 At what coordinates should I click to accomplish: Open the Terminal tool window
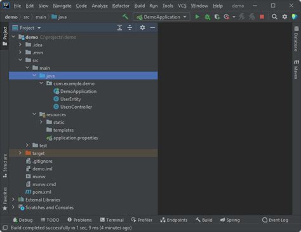(112, 220)
